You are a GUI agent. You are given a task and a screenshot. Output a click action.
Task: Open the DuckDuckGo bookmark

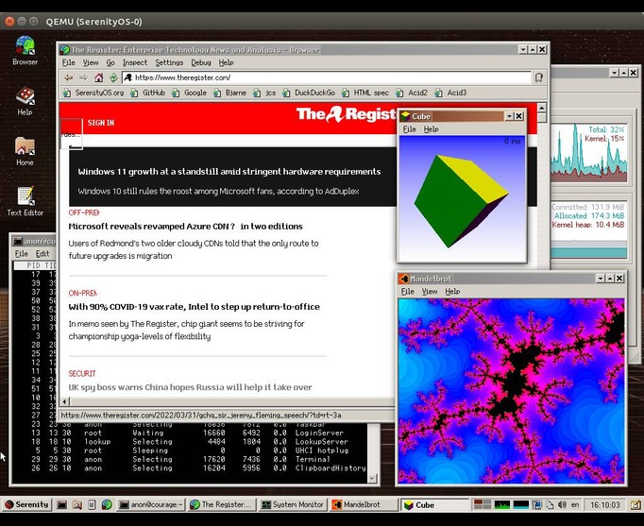309,93
